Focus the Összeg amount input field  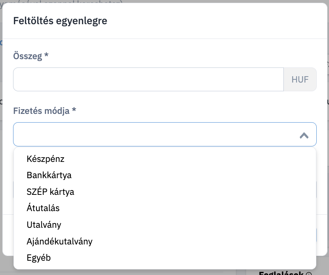click(148, 79)
